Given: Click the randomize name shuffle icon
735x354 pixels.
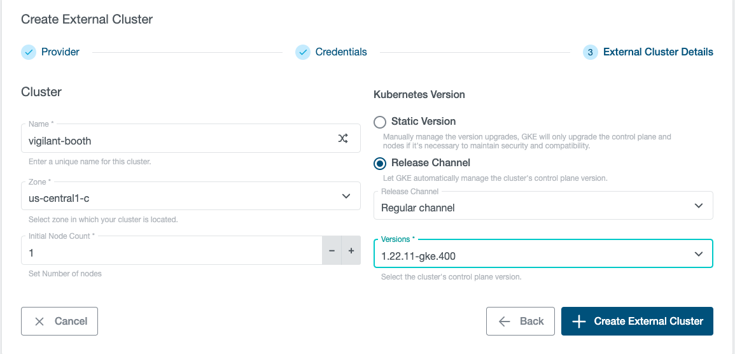Looking at the screenshot, I should (343, 139).
